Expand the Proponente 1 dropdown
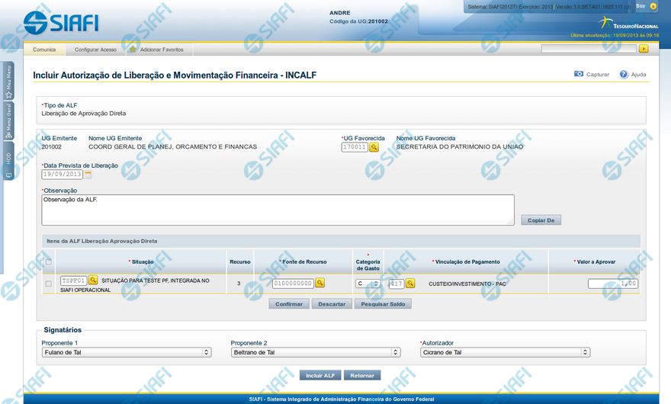 [x=127, y=352]
